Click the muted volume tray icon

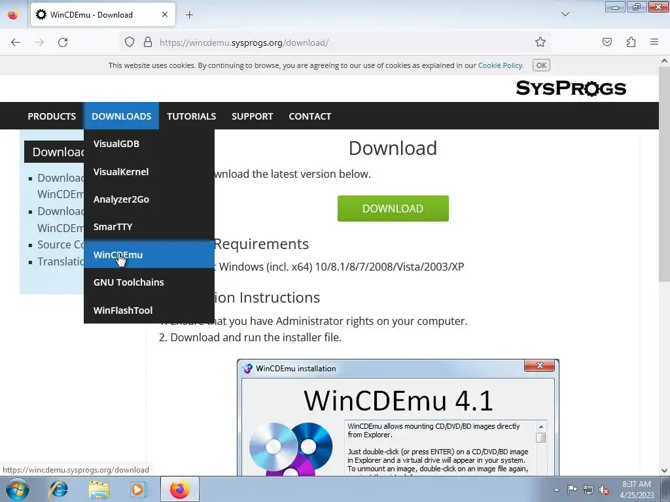click(604, 490)
